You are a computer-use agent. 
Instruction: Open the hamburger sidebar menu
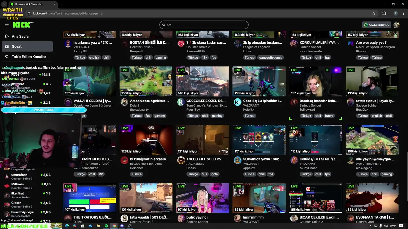[x=7, y=25]
